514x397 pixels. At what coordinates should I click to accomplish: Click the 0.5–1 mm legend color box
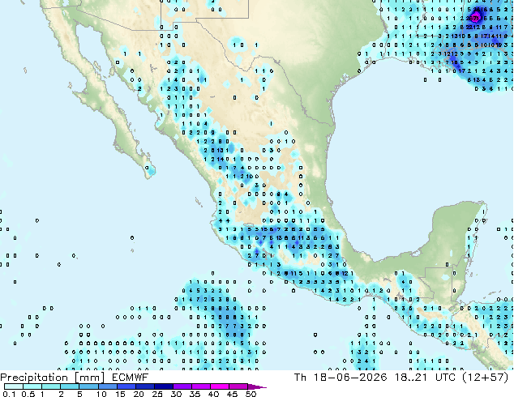click(32, 386)
